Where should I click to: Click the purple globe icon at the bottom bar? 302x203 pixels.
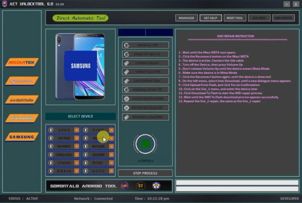click(156, 186)
